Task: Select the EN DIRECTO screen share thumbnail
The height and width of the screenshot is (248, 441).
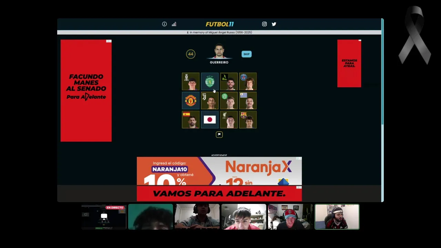Action: (x=104, y=217)
